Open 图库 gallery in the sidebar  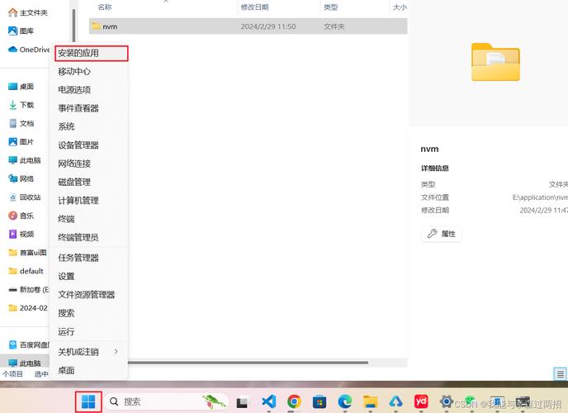point(26,31)
